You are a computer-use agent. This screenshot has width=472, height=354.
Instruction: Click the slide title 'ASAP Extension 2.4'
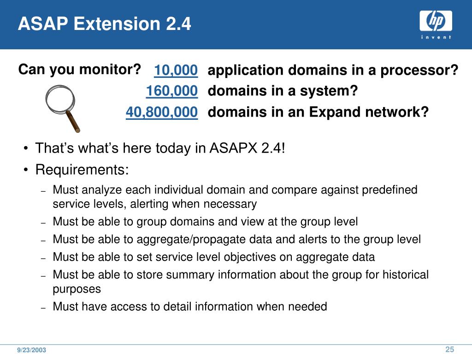coord(105,24)
